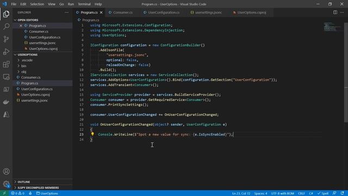The height and width of the screenshot is (196, 348).
Task: Click the VS Code logo icon
Action: coord(5,4)
